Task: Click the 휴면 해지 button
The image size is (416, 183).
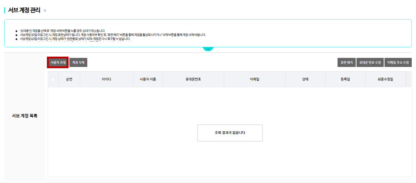Action: tap(347, 62)
